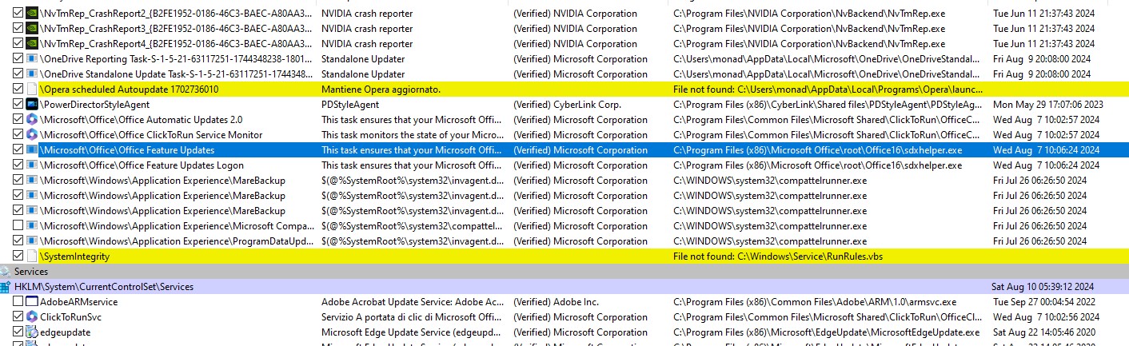Click the NVIDIA icon beside NvTmRep_CrashReport4
The width and height of the screenshot is (1129, 346).
coord(32,44)
